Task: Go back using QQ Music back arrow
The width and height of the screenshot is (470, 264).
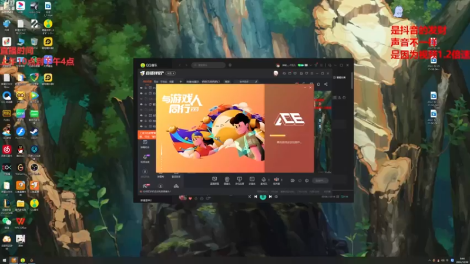Action: (180, 65)
